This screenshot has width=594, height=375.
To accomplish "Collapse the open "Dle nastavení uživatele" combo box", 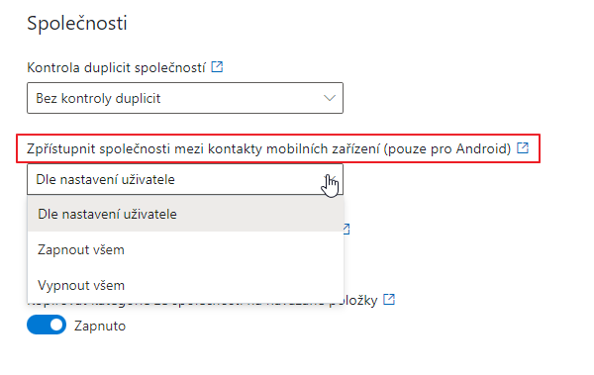I will tap(185, 179).
